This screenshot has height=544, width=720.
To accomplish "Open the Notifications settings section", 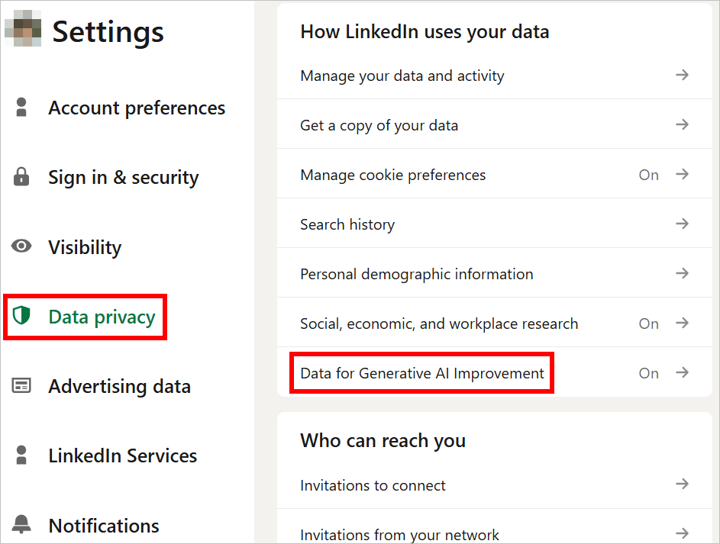I will [103, 525].
